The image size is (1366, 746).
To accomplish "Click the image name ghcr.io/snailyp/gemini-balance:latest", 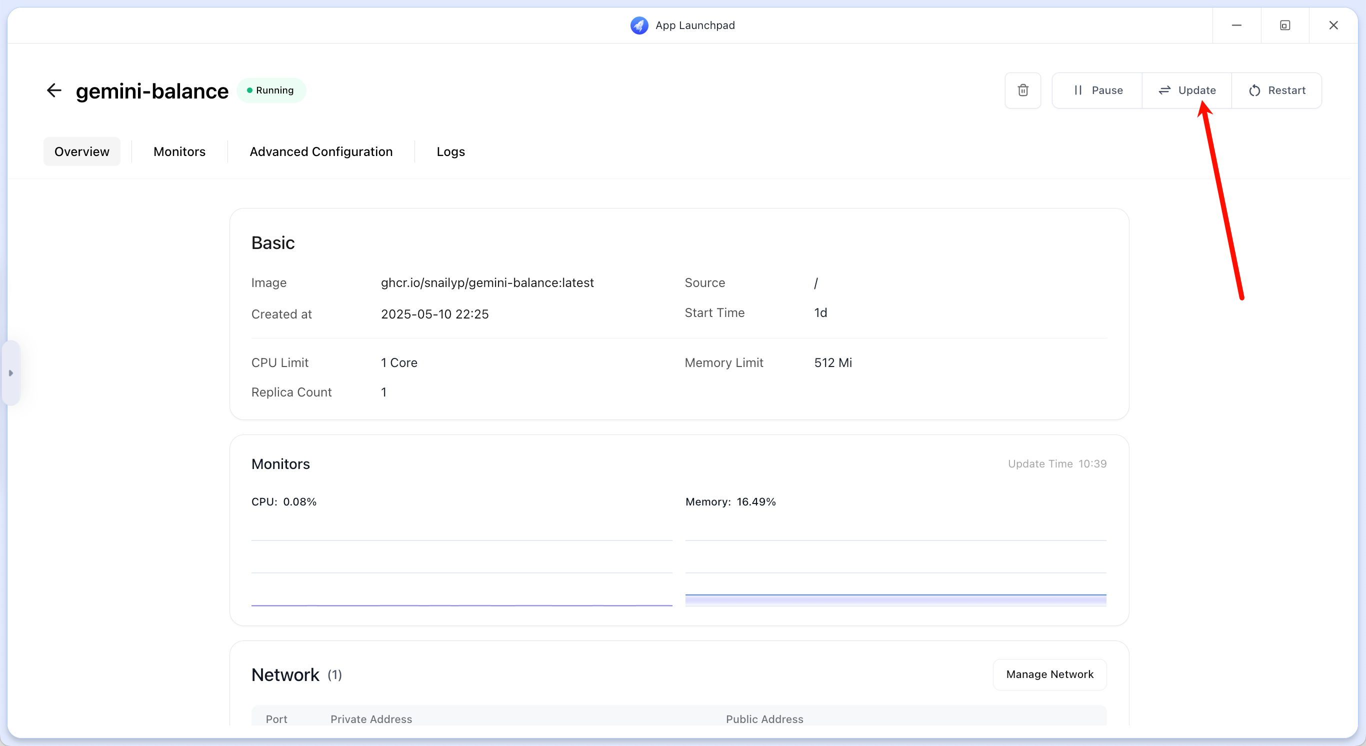I will pos(487,282).
